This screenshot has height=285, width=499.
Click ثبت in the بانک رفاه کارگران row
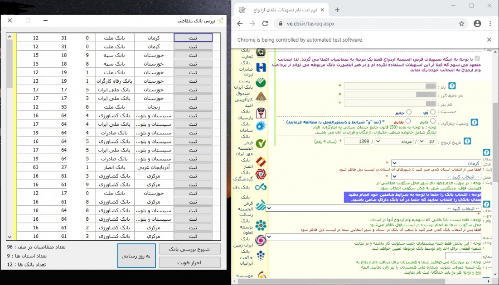pos(193,81)
